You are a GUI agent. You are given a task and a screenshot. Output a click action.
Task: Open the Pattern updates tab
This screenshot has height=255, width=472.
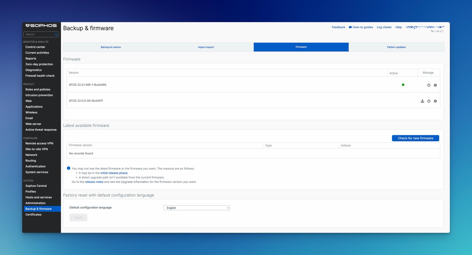pyautogui.click(x=396, y=47)
